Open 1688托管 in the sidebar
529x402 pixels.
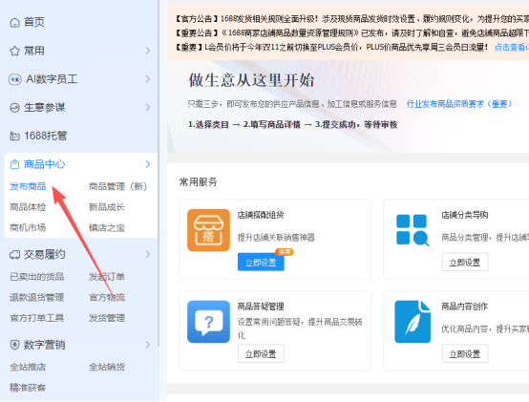click(x=46, y=136)
